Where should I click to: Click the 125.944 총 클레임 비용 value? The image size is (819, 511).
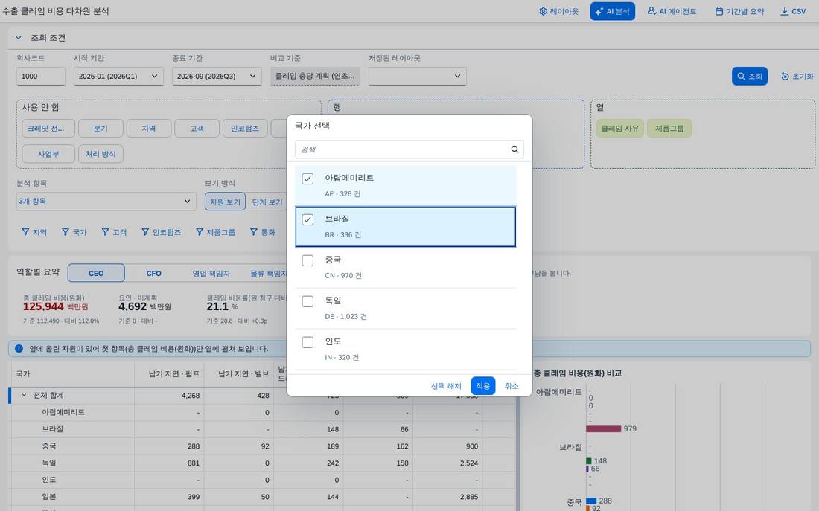click(43, 306)
